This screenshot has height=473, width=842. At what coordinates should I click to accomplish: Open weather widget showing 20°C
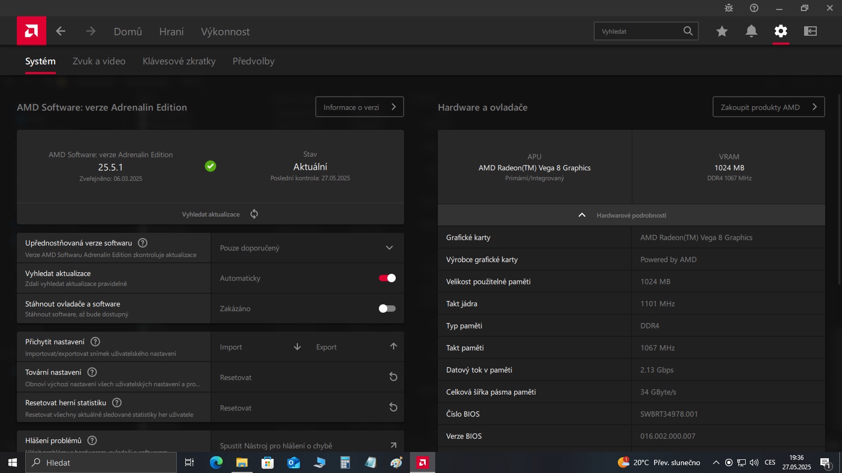pos(659,462)
